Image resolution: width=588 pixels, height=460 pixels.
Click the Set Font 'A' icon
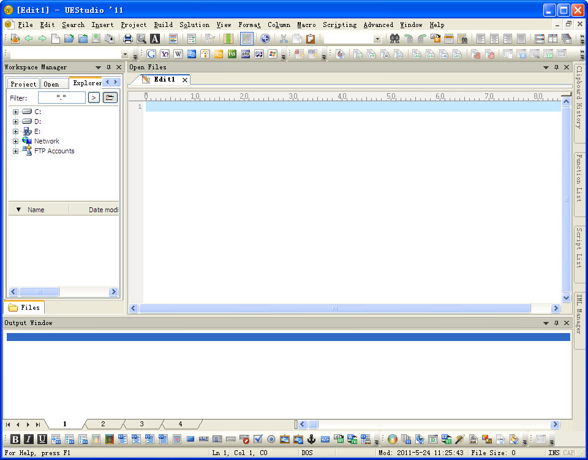(x=155, y=39)
